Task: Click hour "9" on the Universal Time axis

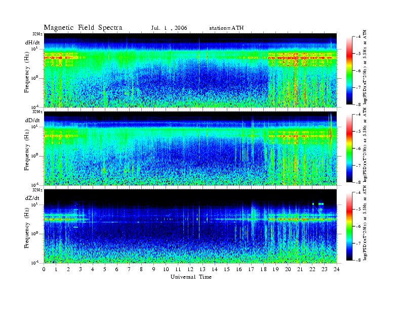Action: click(154, 269)
